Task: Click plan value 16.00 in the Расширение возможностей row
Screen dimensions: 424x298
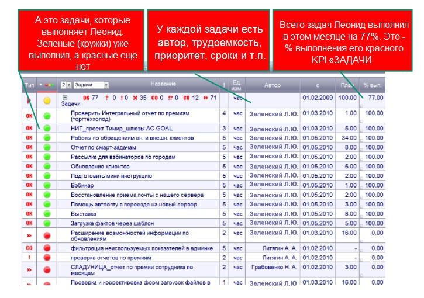Action: [349, 233]
